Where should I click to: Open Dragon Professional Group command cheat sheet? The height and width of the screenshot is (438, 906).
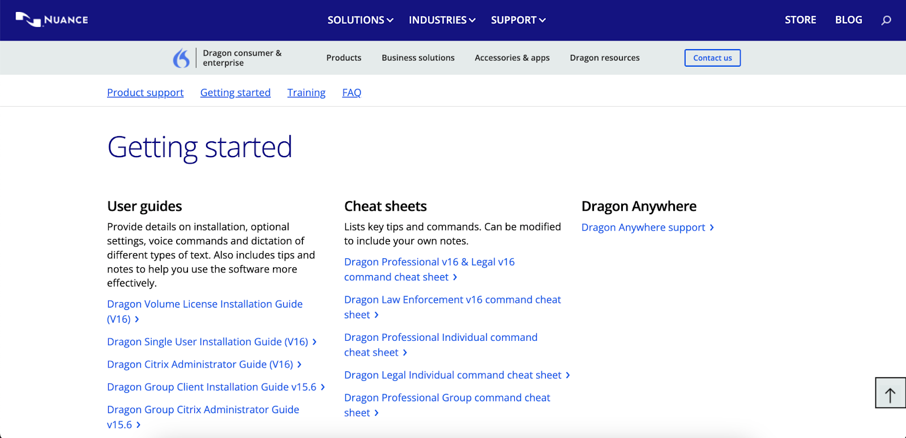coord(447,405)
